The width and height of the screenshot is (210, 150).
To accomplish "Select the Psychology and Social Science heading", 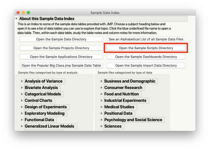I will tap(133, 120).
